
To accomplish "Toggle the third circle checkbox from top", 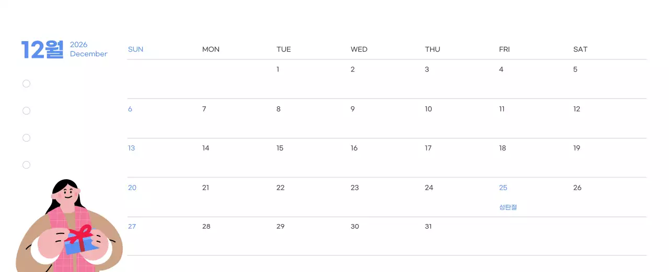I will pyautogui.click(x=26, y=138).
